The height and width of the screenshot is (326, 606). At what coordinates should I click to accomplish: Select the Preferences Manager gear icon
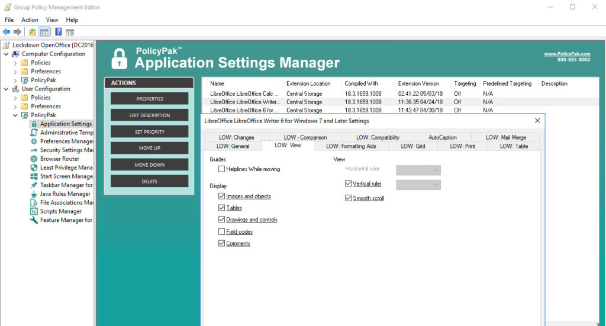coord(34,141)
